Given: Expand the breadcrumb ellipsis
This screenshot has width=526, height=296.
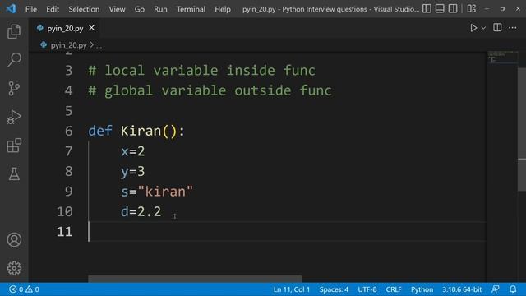Looking at the screenshot, I should coord(99,45).
